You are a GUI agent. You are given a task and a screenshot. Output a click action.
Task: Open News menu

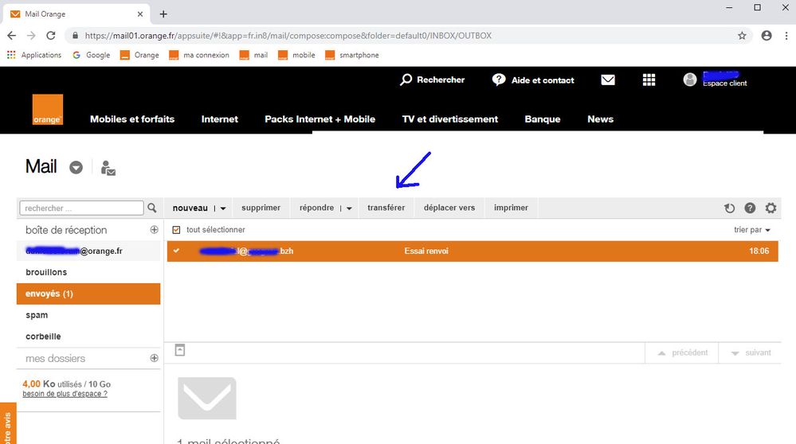coord(600,119)
